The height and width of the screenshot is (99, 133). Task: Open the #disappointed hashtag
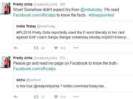click(x=101, y=15)
